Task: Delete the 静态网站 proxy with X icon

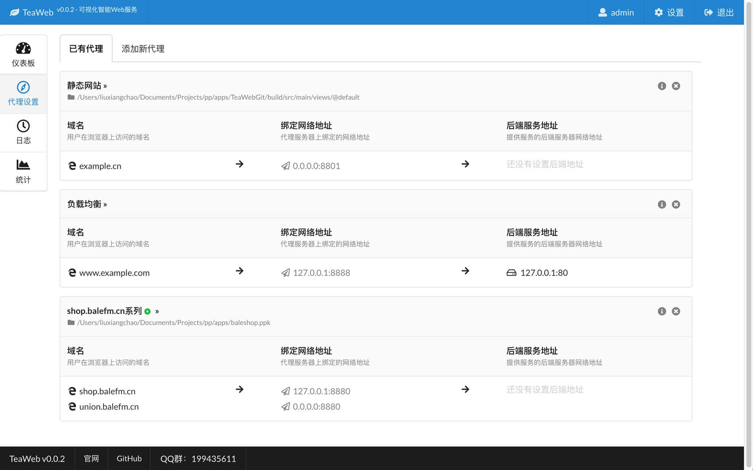Action: point(676,86)
